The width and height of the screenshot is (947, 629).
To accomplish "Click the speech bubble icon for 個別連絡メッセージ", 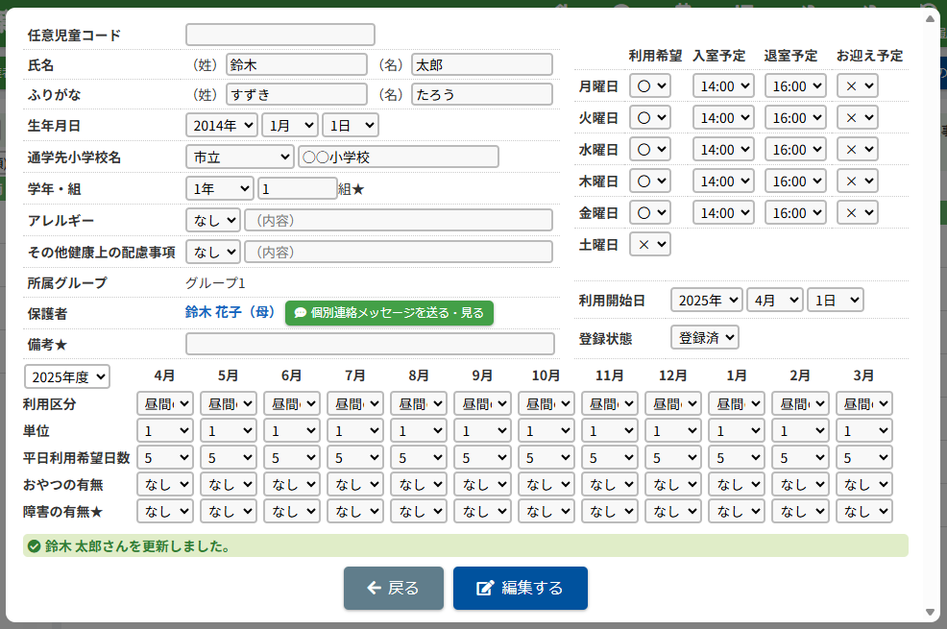I will click(301, 313).
